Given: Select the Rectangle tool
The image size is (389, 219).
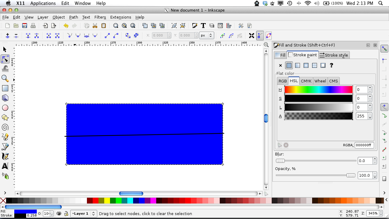Looking at the screenshot, I should pyautogui.click(x=5, y=88).
